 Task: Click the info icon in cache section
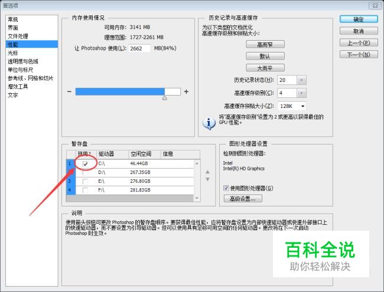tap(209, 123)
